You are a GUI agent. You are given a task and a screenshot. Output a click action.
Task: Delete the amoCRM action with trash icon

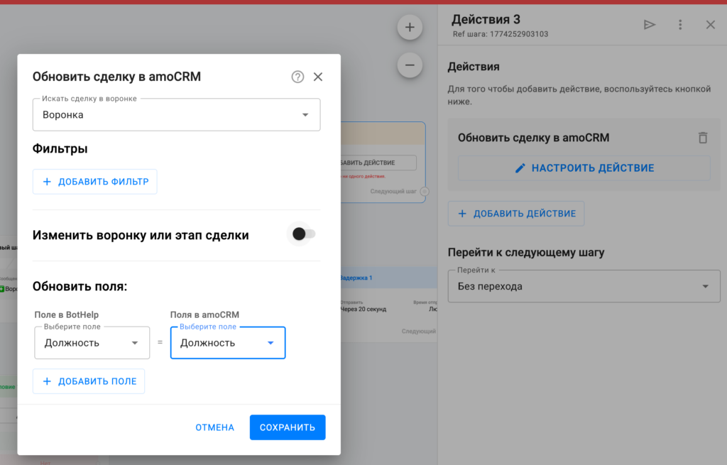[702, 138]
